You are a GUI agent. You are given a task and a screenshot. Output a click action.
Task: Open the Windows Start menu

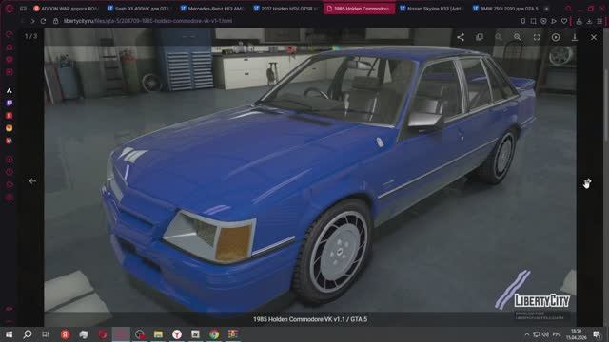click(x=9, y=333)
